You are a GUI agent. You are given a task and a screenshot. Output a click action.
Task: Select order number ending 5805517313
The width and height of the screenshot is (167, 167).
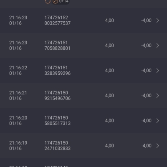coord(58,121)
